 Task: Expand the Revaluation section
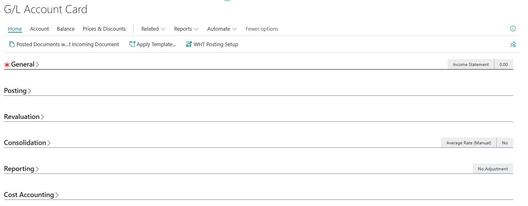coord(22,117)
